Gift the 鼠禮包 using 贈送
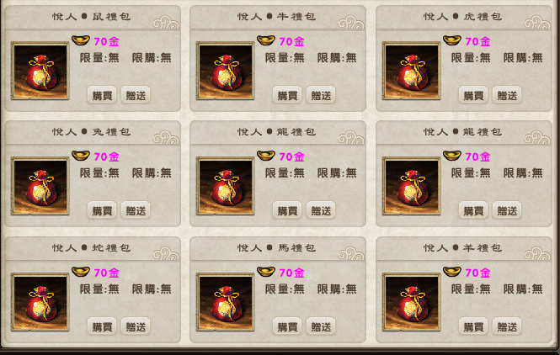 (136, 95)
